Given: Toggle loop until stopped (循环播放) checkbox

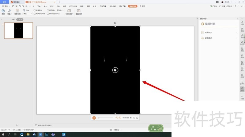Looking at the screenshot, I should pos(48,10).
